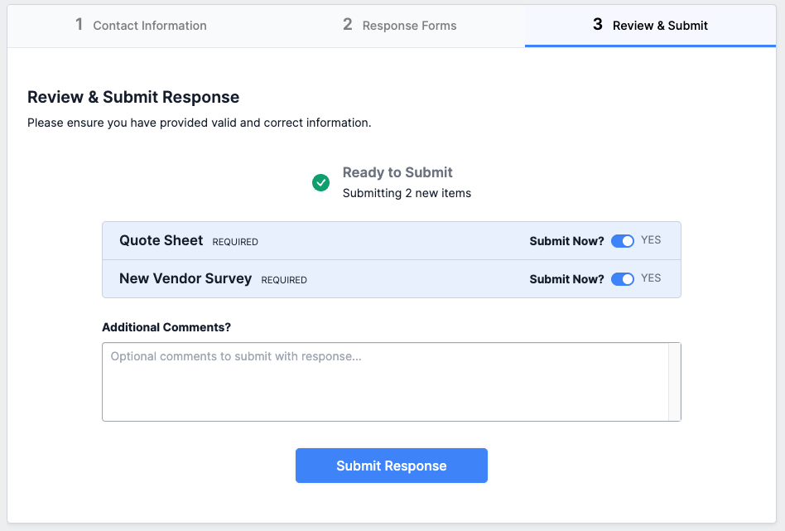Click the REQUIRED label beside New Vendor Survey
The width and height of the screenshot is (785, 531).
(x=284, y=280)
